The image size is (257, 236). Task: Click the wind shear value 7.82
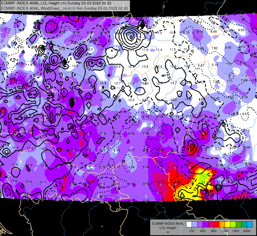click(x=214, y=48)
